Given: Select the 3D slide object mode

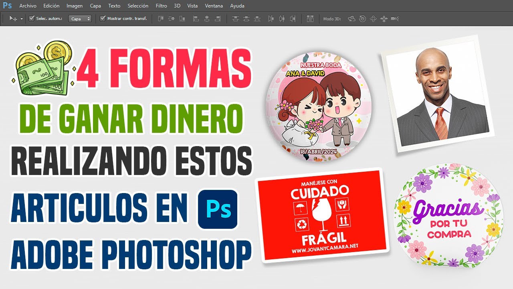Looking at the screenshot, I should tap(384, 18).
